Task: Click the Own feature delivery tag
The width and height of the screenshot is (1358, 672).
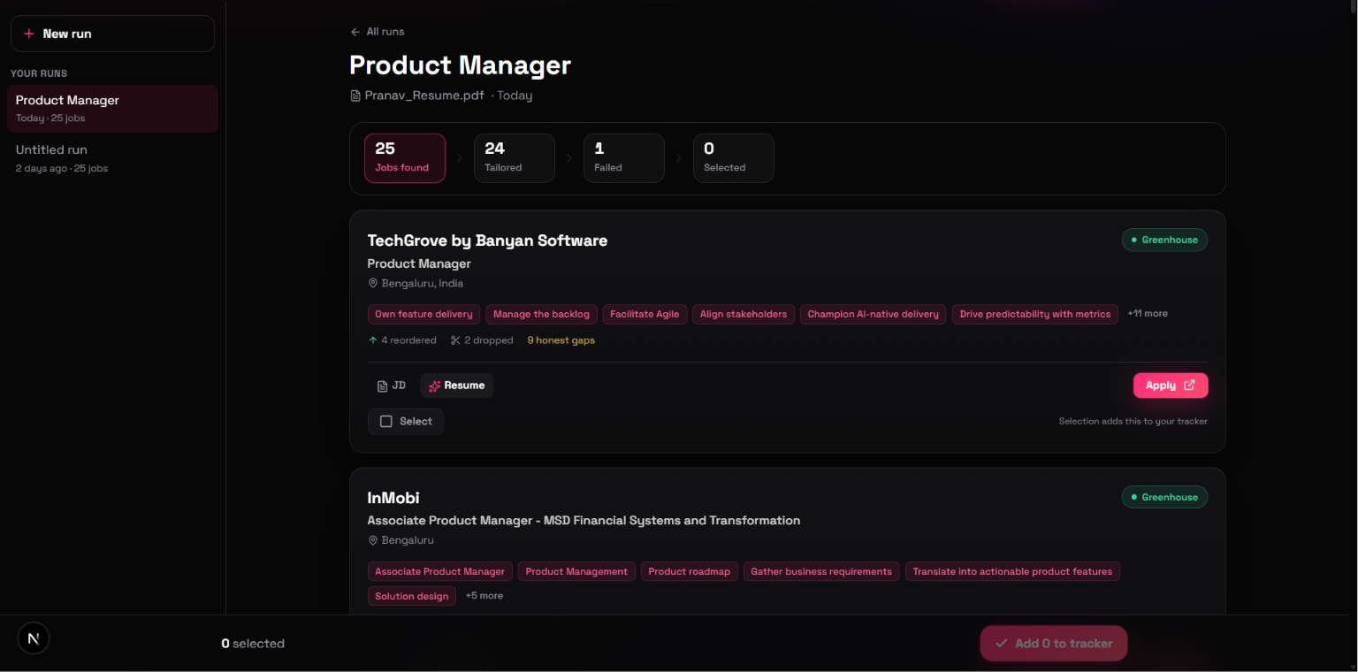Action: click(423, 314)
